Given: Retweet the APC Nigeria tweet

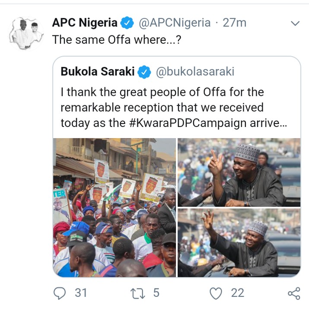Looking at the screenshot, I should pos(138,293).
